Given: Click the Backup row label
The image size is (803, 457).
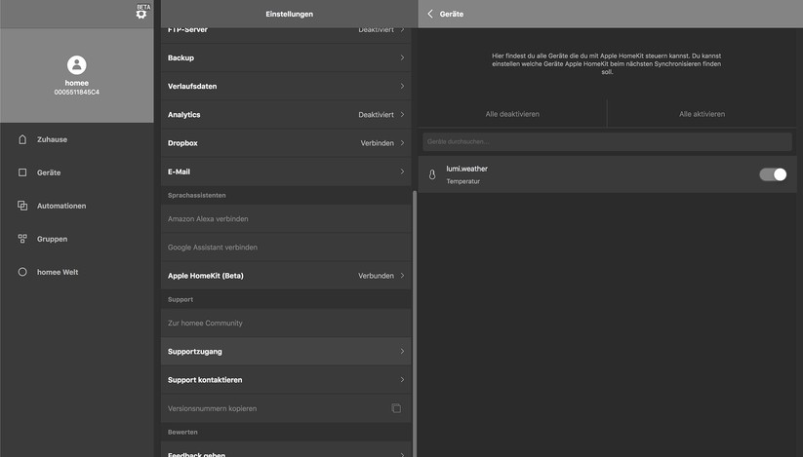Looking at the screenshot, I should tap(181, 57).
